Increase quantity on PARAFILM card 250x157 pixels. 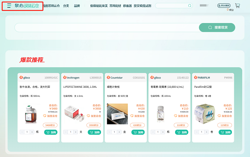pos(207,132)
